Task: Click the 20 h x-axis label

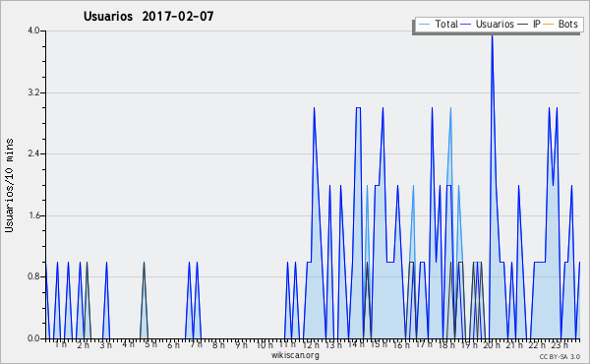Action: coord(492,344)
